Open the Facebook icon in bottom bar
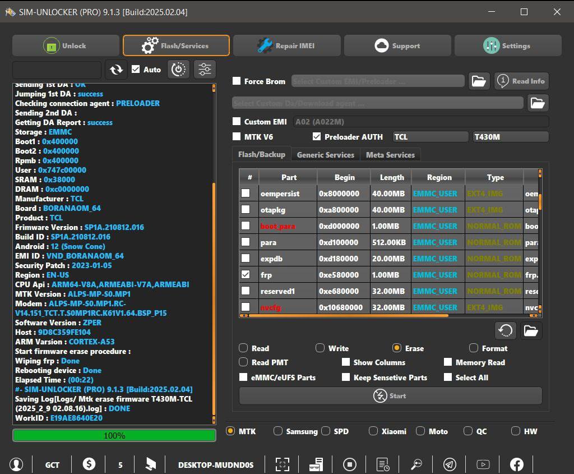The width and height of the screenshot is (574, 474). [516, 464]
